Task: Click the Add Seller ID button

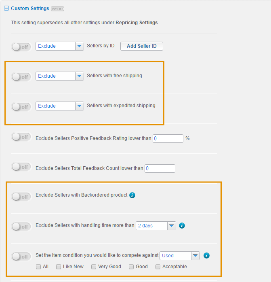Action: point(142,46)
